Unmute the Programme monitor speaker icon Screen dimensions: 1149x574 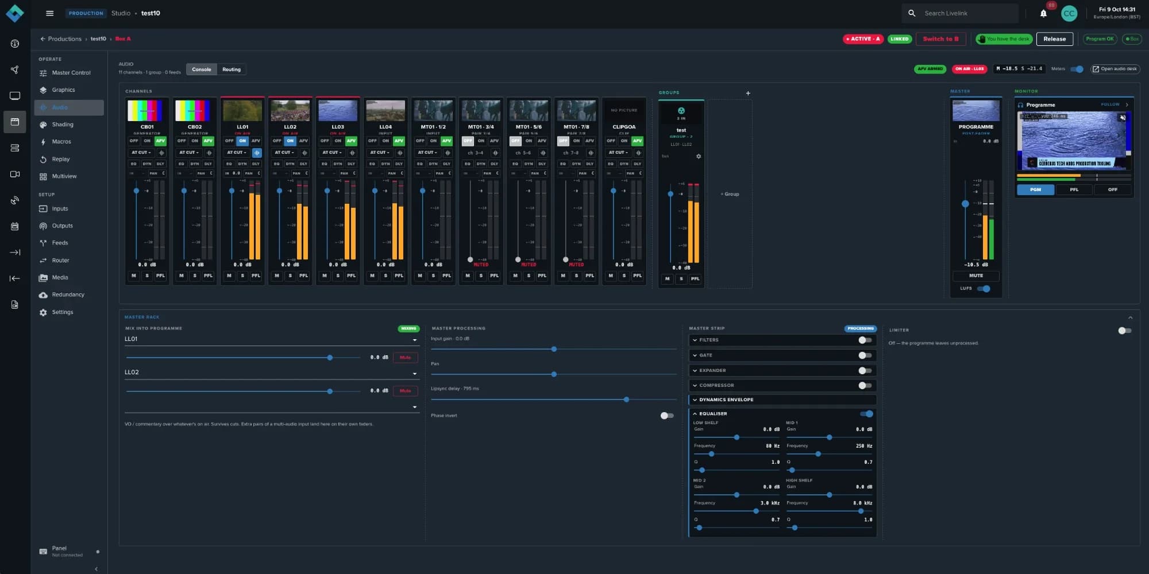(x=1123, y=118)
